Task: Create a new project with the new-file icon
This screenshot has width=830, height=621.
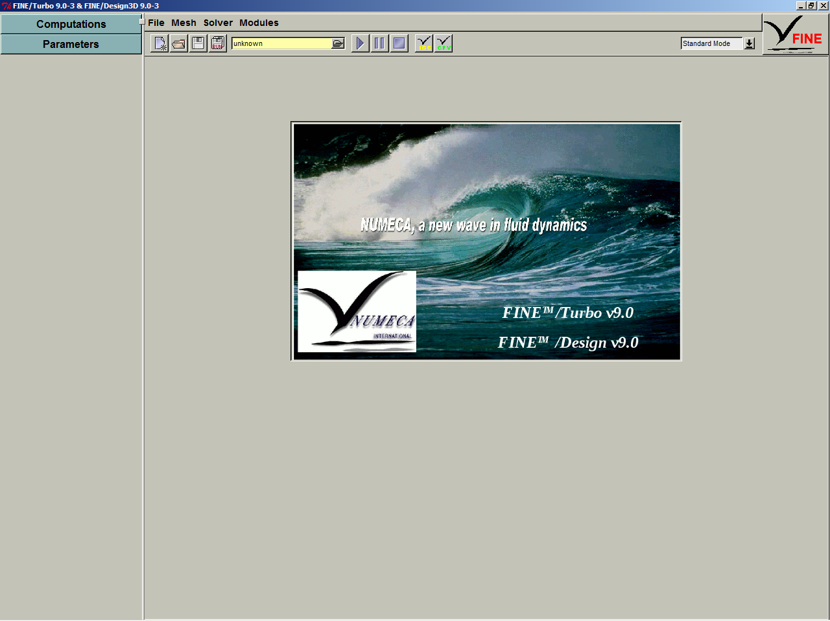Action: (x=160, y=43)
